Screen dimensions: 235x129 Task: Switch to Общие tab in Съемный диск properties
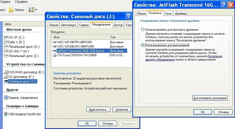coord(54,25)
